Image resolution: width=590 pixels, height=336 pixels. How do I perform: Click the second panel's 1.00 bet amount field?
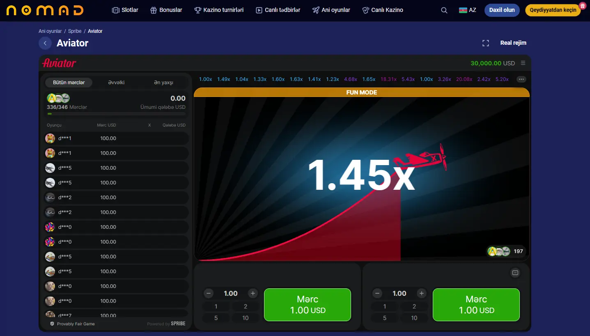pyautogui.click(x=399, y=293)
